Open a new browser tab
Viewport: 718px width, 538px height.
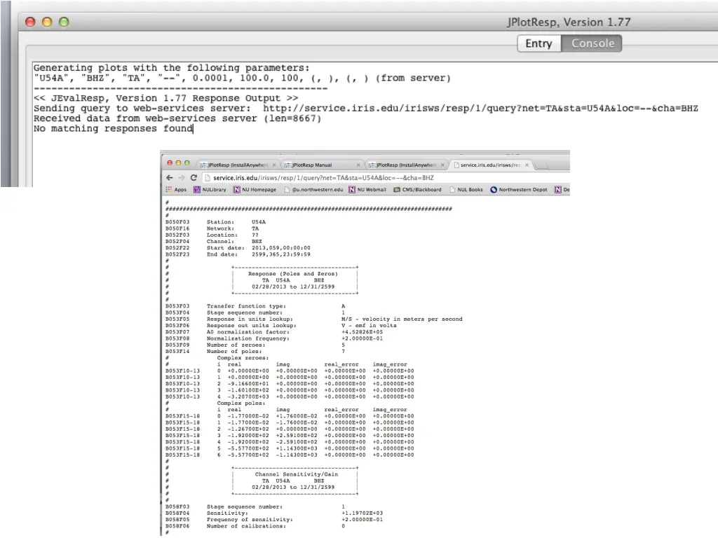(542, 165)
